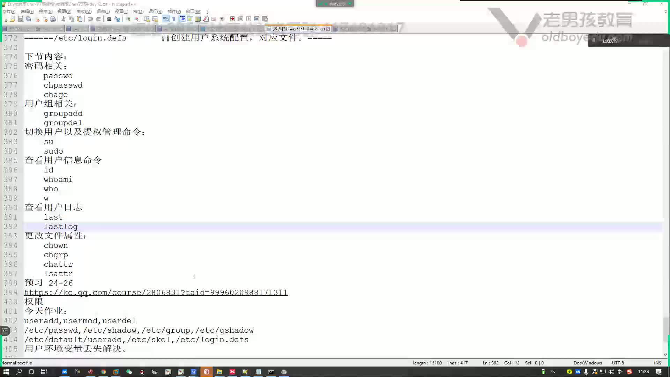
Task: Click the New File icon in toolbar
Action: click(6, 19)
